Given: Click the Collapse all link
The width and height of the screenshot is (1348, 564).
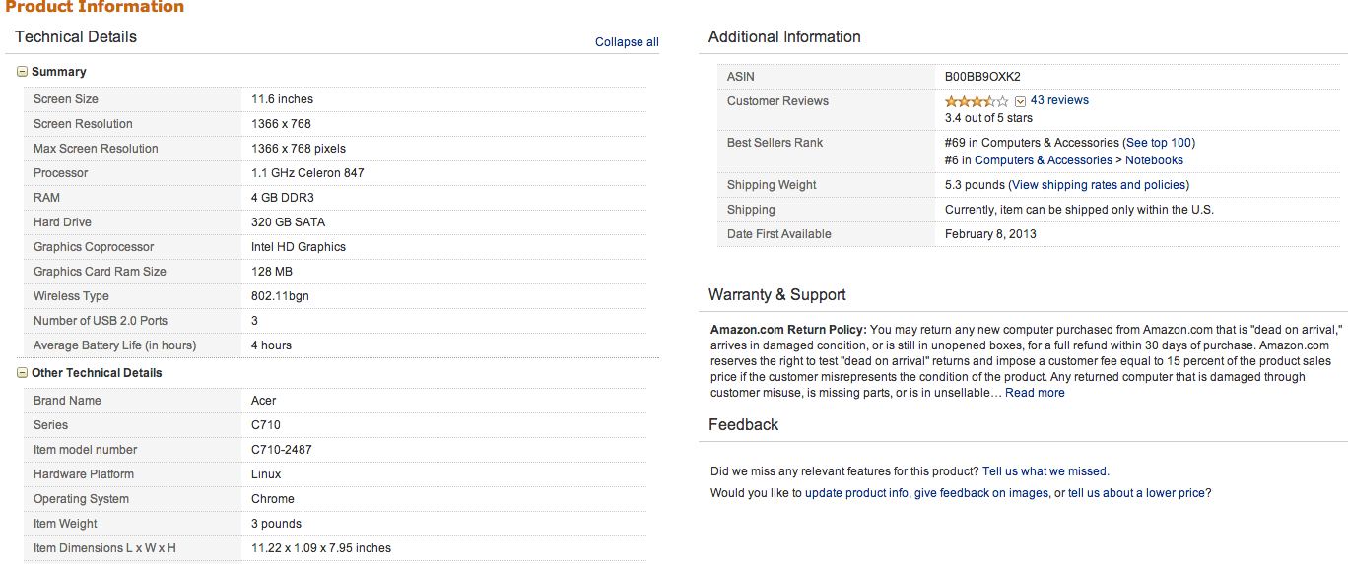Looking at the screenshot, I should coord(627,42).
